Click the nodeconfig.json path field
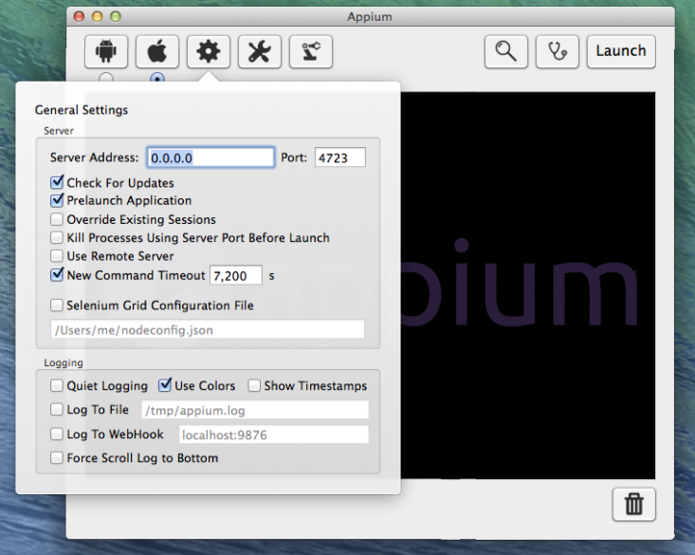695x555 pixels. [x=208, y=329]
